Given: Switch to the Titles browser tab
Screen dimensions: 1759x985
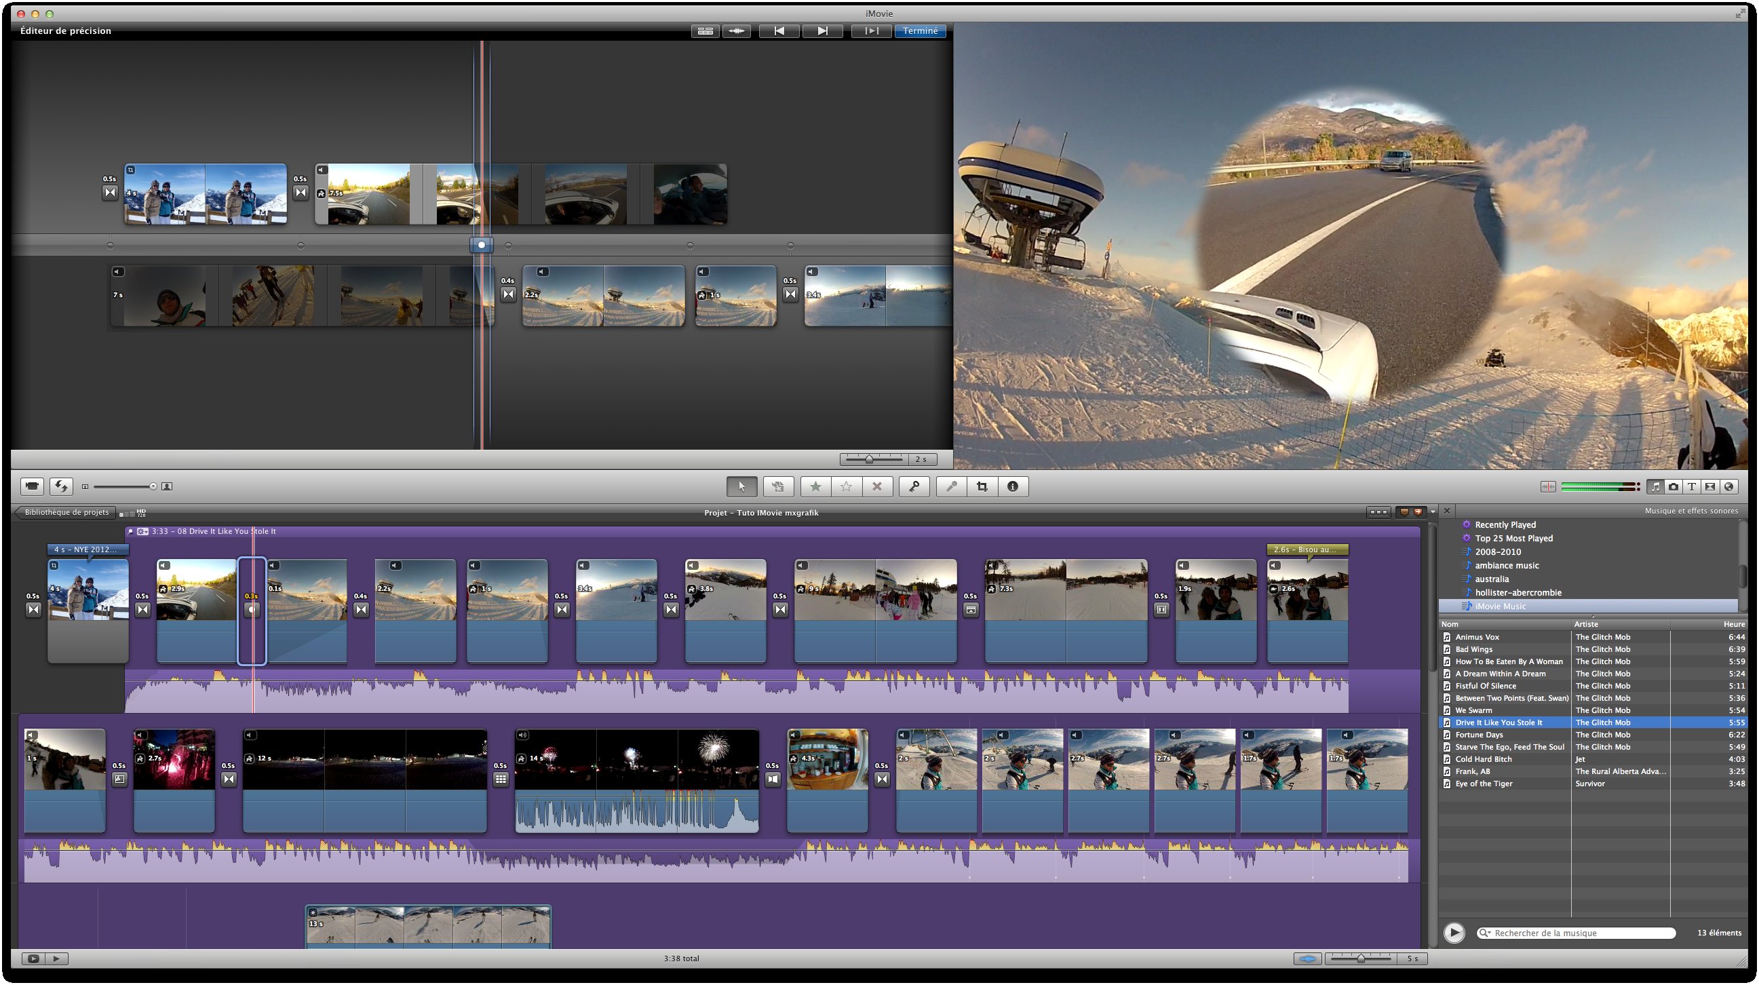Looking at the screenshot, I should point(1691,486).
